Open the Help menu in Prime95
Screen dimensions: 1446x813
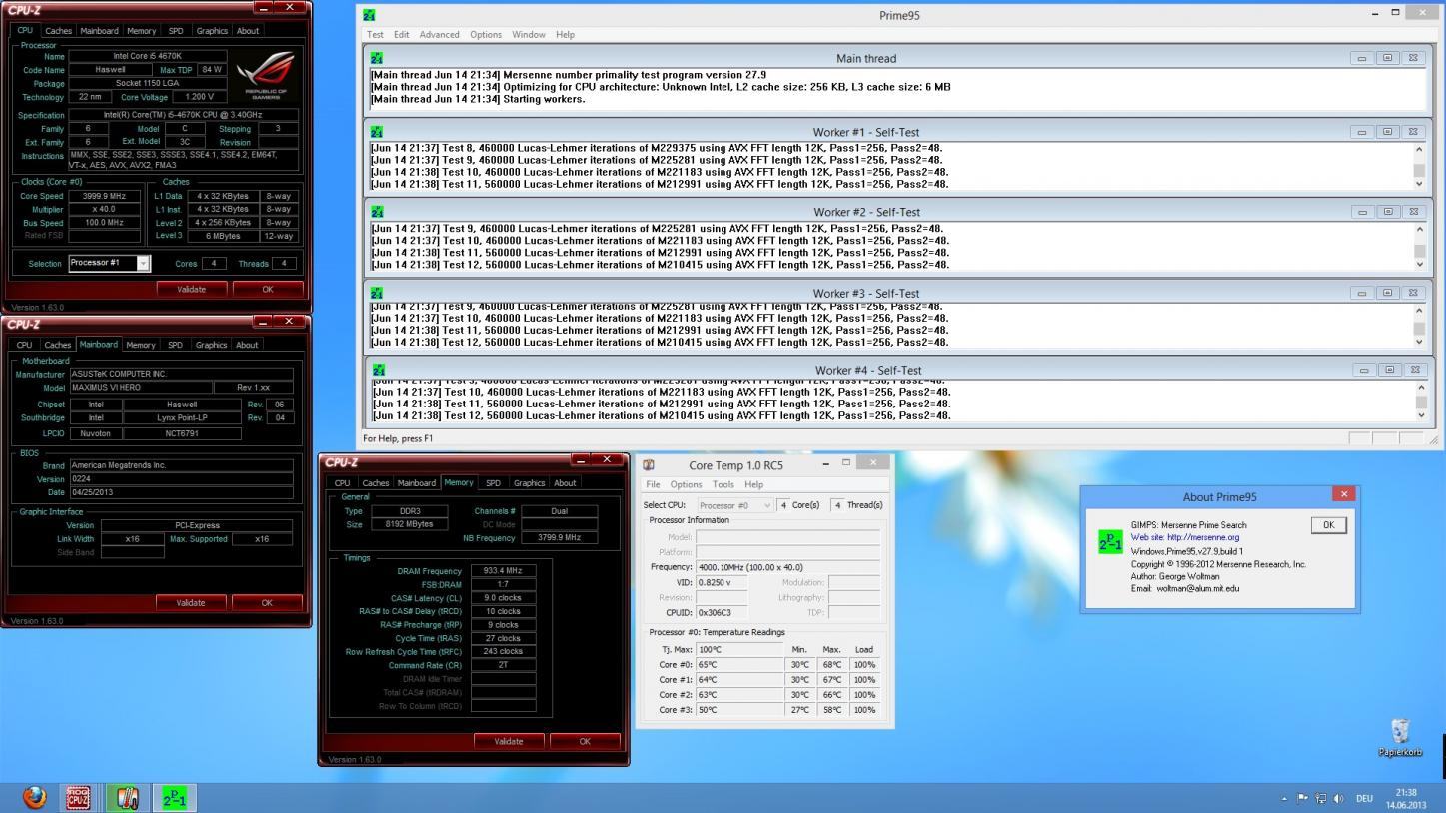(x=565, y=34)
